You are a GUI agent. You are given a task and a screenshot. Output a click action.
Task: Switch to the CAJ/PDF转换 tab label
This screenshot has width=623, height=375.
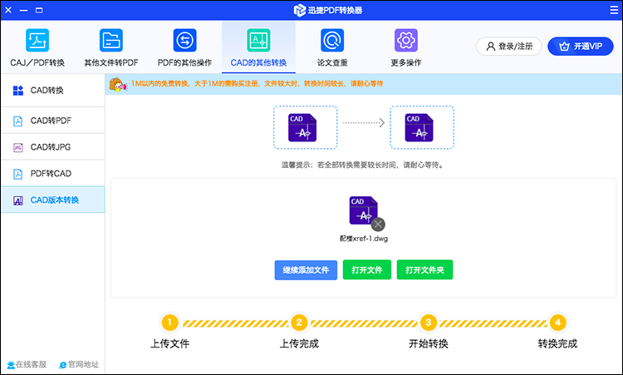(37, 63)
